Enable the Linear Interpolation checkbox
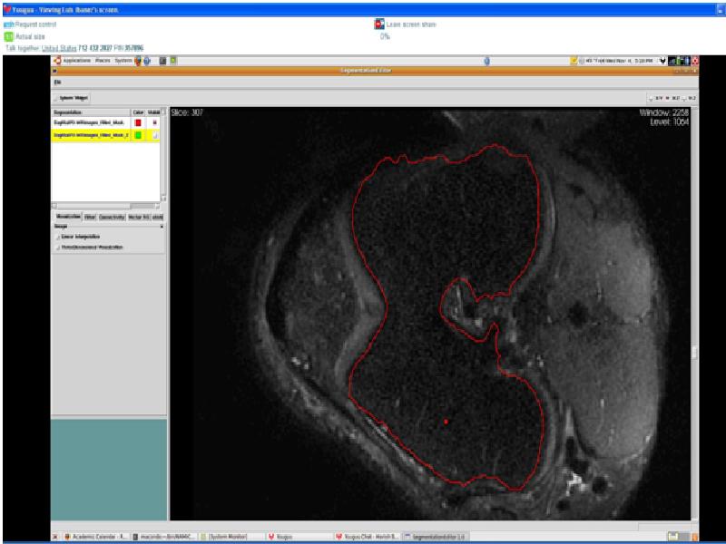 coord(57,236)
